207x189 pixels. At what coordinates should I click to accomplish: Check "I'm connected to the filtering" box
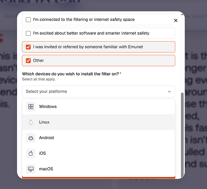pos(28,20)
